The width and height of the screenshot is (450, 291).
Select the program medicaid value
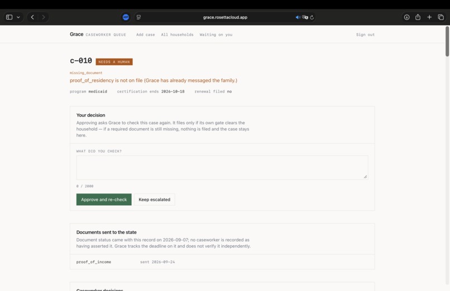tap(98, 91)
